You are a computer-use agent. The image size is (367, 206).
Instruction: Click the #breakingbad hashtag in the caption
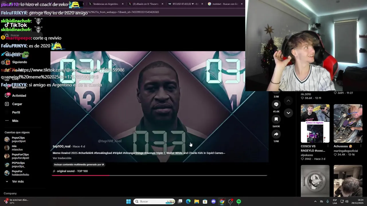pos(103,153)
